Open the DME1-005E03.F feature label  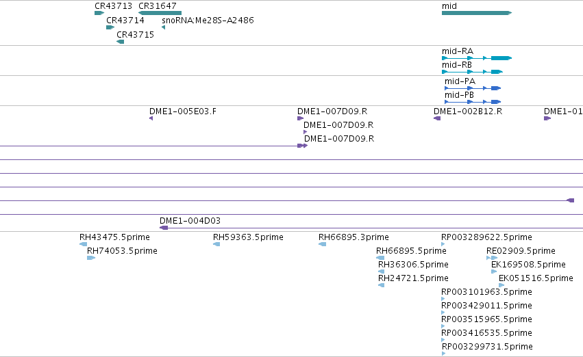point(183,111)
